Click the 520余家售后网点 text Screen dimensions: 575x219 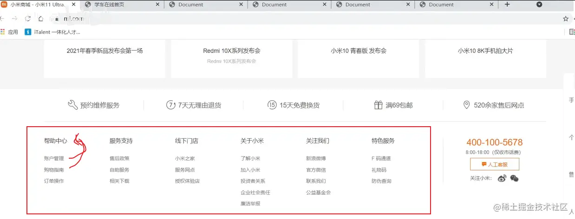click(499, 105)
